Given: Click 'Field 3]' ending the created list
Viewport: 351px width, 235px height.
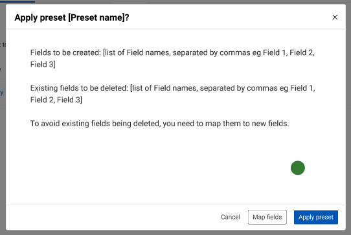Looking at the screenshot, I should point(43,65).
